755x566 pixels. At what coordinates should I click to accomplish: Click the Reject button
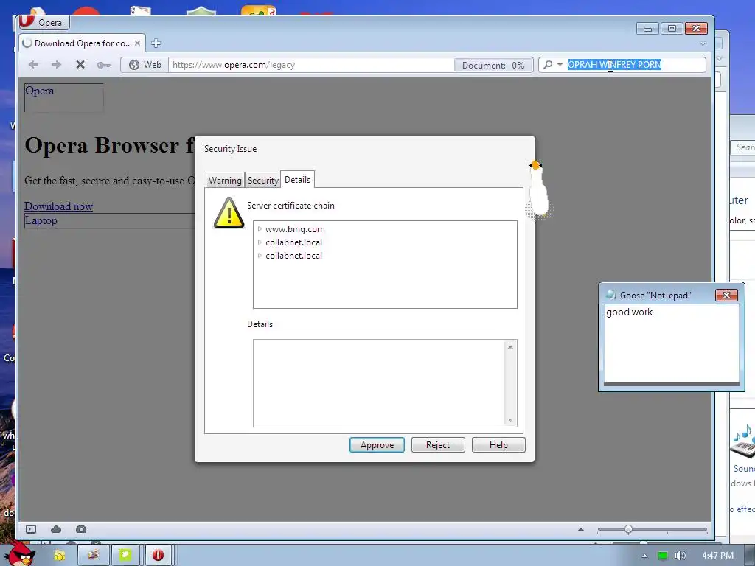click(x=438, y=445)
